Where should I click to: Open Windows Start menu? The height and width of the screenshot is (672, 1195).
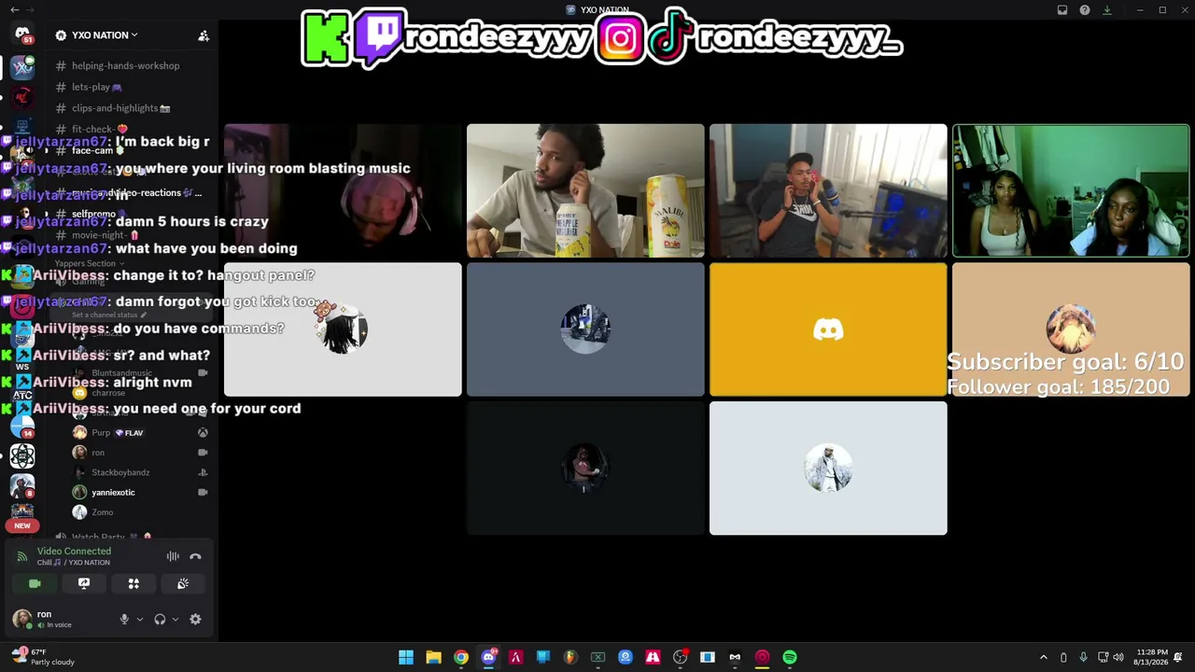click(406, 657)
